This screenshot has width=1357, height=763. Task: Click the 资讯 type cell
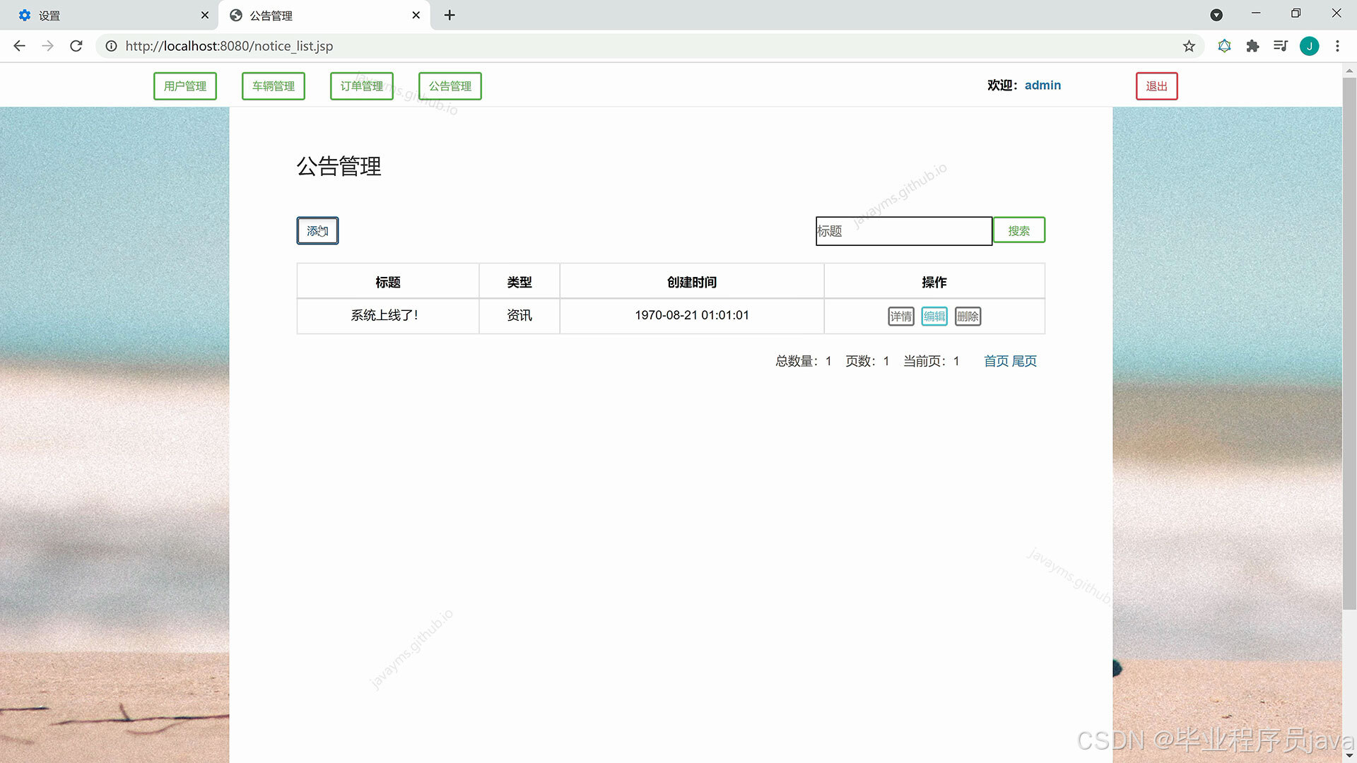tap(519, 316)
